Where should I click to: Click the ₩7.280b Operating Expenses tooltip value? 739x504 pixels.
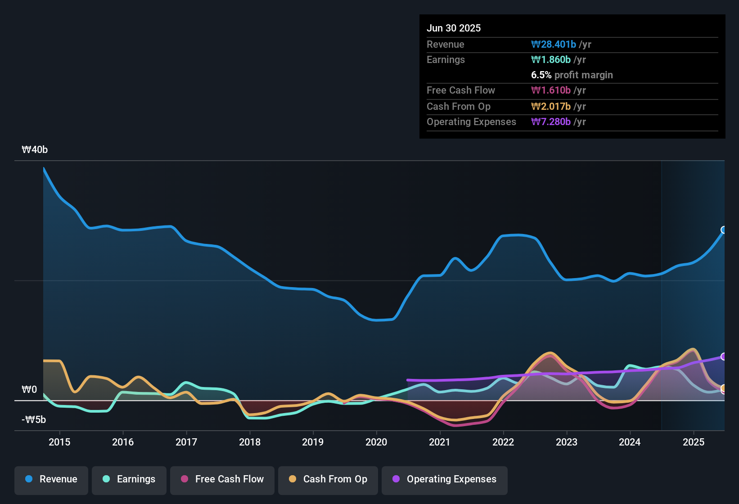coord(551,121)
